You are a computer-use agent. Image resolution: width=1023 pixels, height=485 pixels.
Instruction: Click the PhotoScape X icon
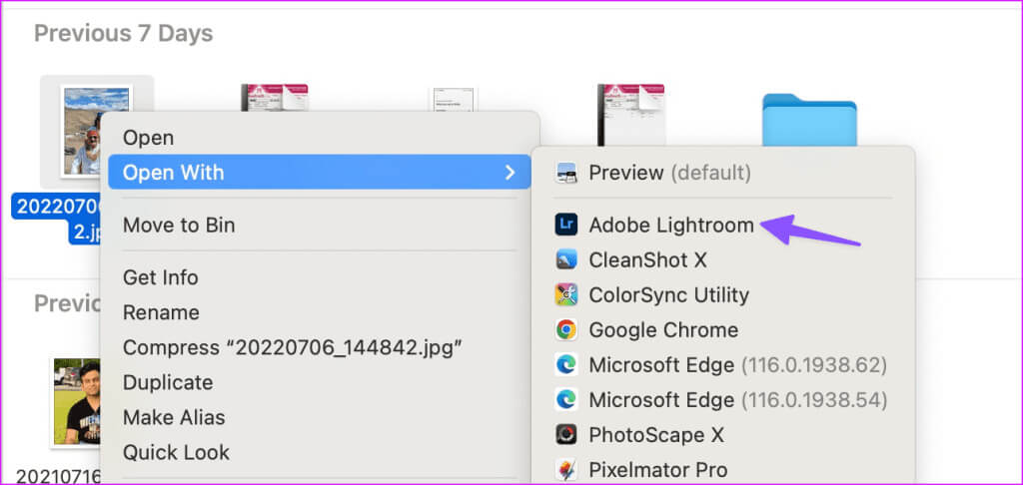(x=565, y=435)
